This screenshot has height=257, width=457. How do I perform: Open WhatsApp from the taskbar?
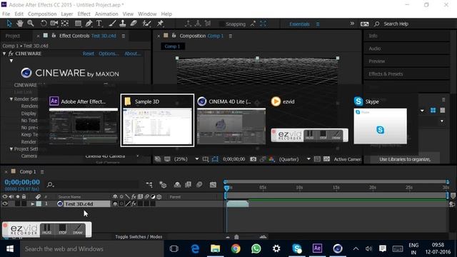pyautogui.click(x=256, y=248)
